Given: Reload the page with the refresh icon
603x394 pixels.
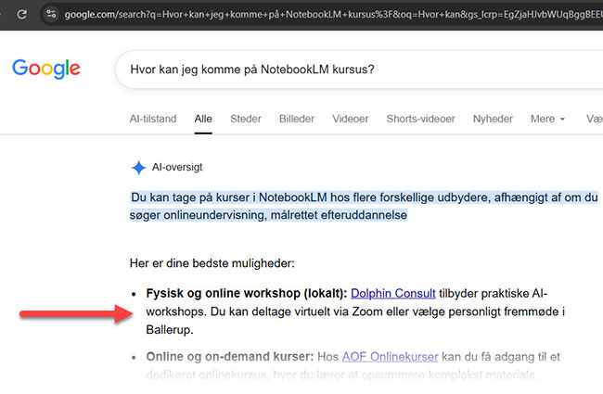Looking at the screenshot, I should pyautogui.click(x=22, y=15).
